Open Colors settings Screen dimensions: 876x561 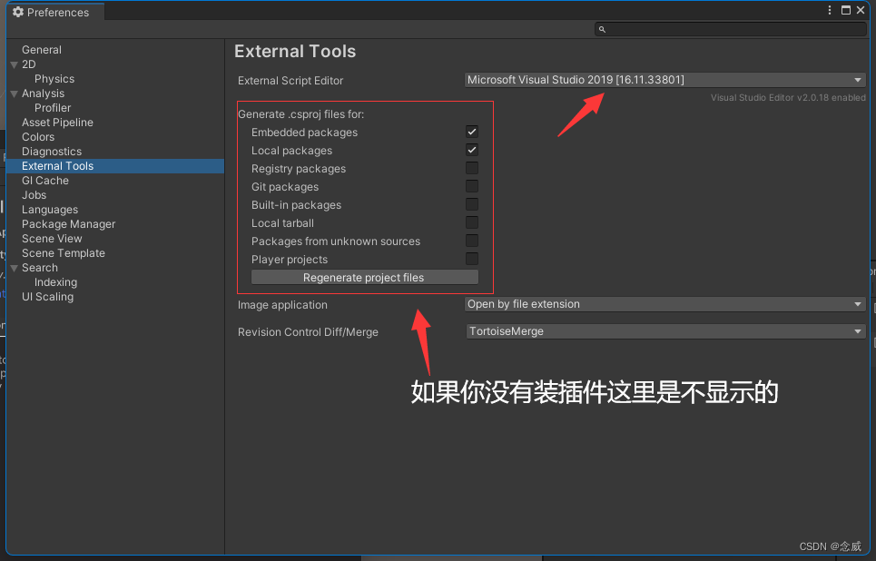38,137
